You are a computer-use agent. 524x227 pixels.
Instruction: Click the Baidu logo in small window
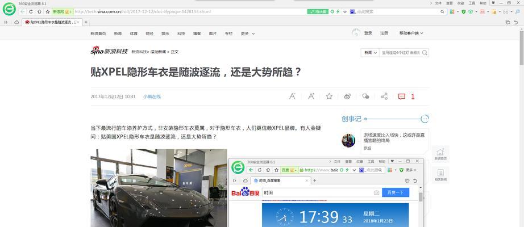246,192
